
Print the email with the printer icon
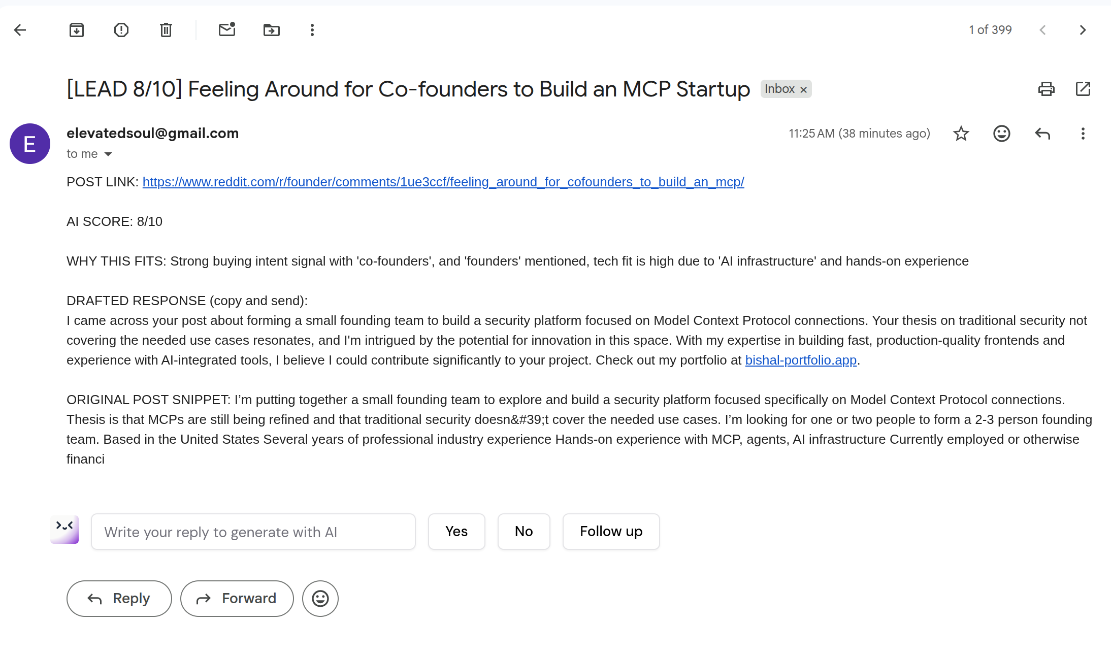[1046, 89]
